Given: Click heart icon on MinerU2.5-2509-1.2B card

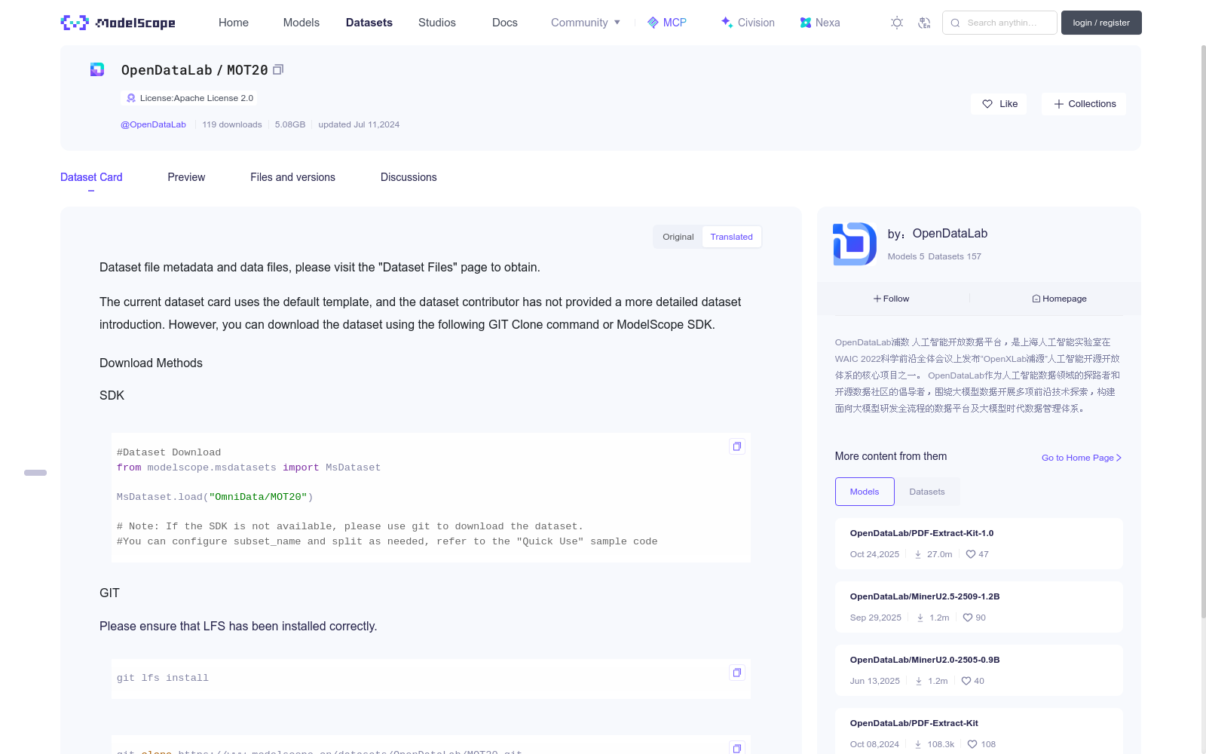Looking at the screenshot, I should click(968, 618).
